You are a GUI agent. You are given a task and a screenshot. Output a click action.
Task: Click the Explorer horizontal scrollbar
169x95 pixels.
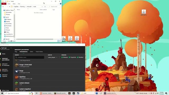35,39
